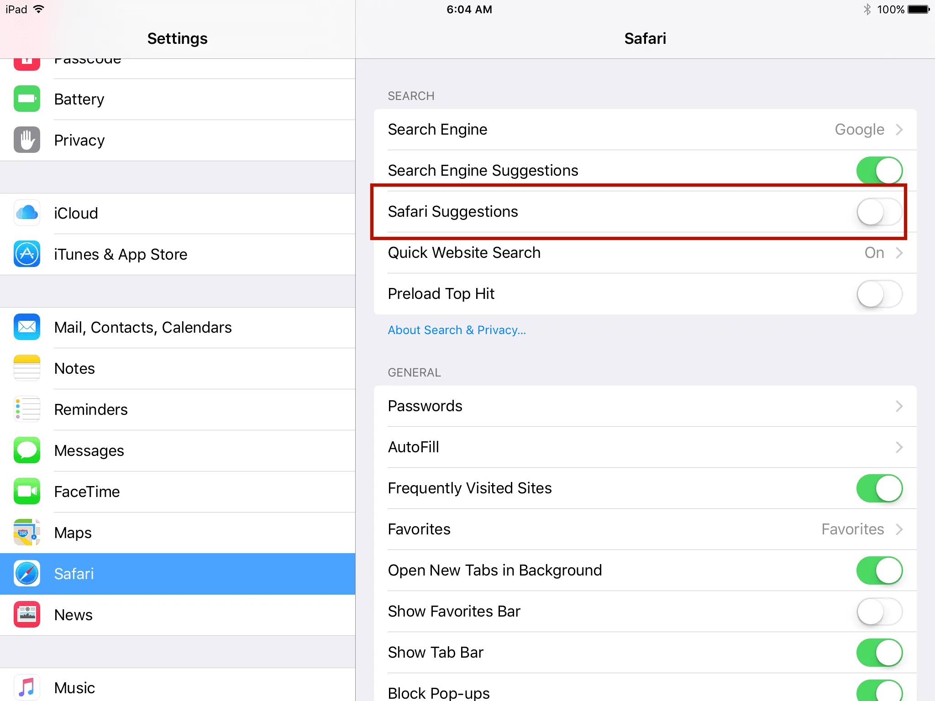This screenshot has height=701, width=935.
Task: Open Search Engine selection showing Google
Action: (645, 130)
